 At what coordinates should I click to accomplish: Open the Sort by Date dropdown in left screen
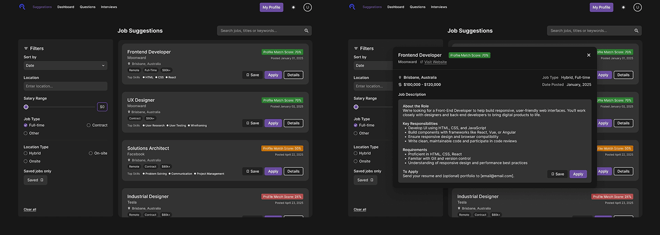tap(65, 65)
